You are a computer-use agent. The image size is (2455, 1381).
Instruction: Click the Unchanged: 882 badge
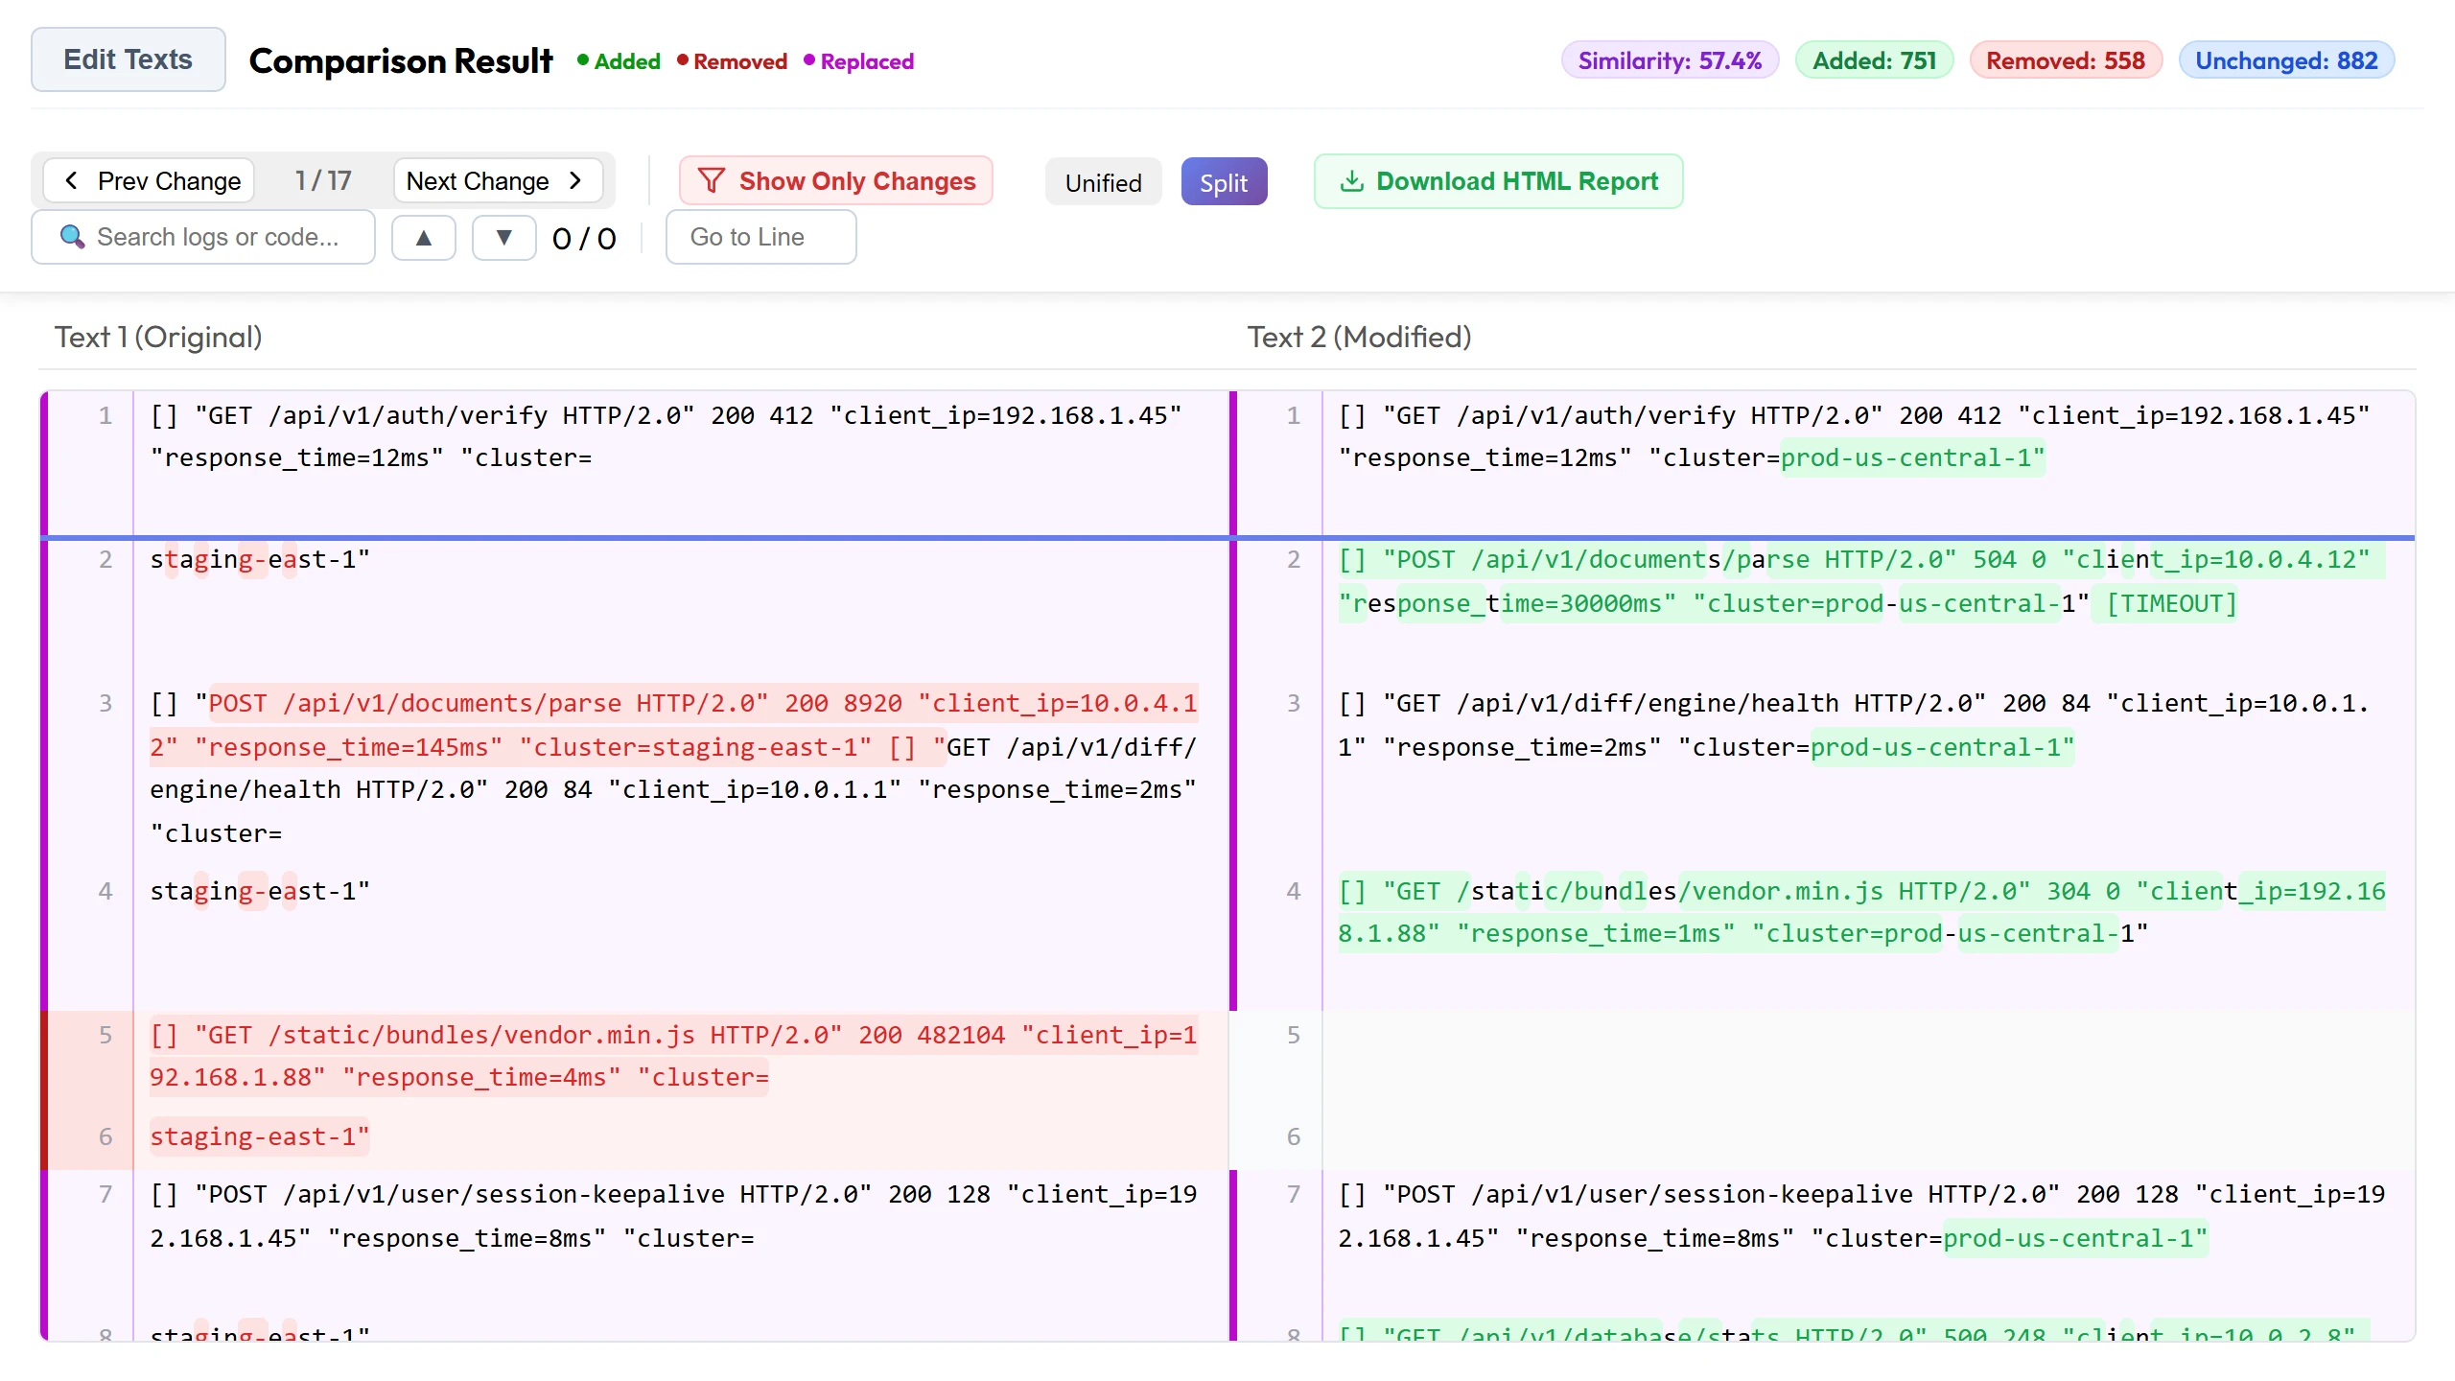click(x=2286, y=60)
